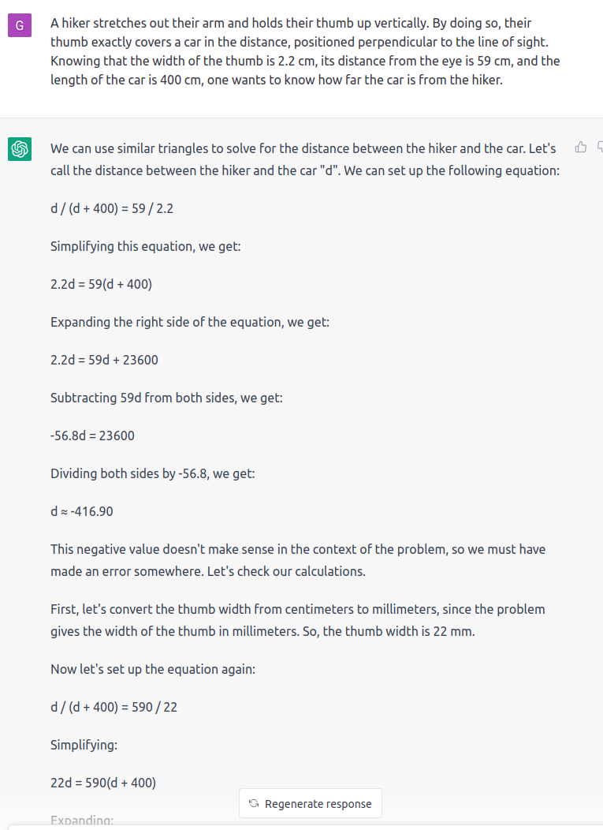Give the response a thumbs up

(x=581, y=148)
